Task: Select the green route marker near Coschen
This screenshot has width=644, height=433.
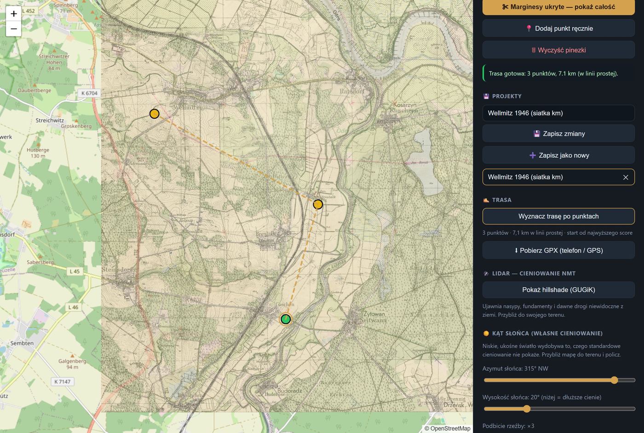Action: tap(286, 319)
